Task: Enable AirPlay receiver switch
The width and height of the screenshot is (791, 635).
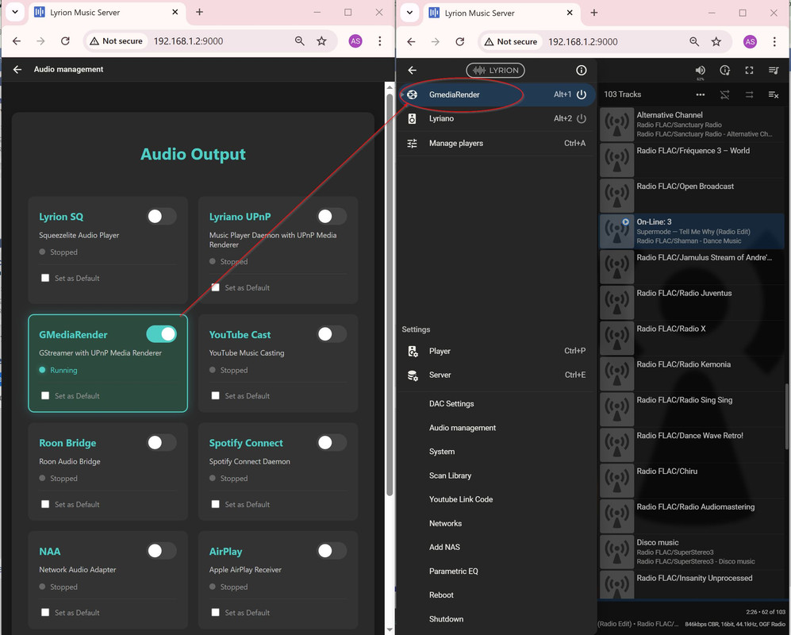Action: click(332, 551)
